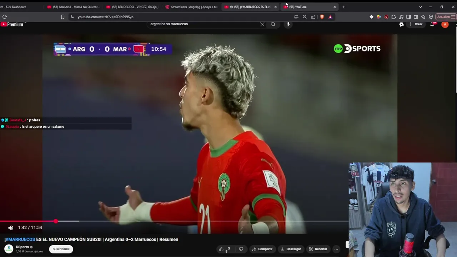Image resolution: width=457 pixels, height=257 pixels.
Task: Download video with Descargar button
Action: [x=291, y=249]
